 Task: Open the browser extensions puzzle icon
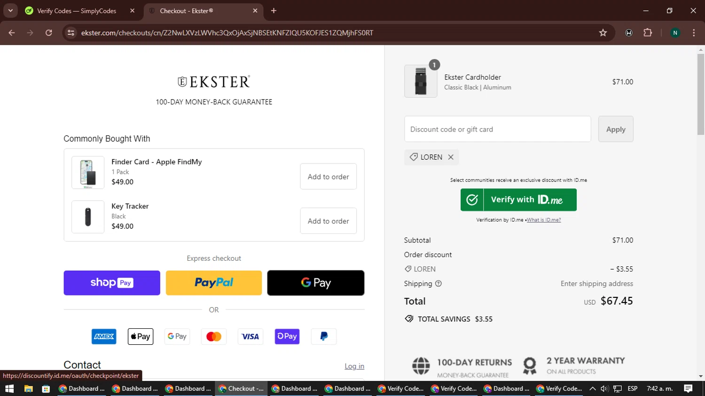click(648, 33)
